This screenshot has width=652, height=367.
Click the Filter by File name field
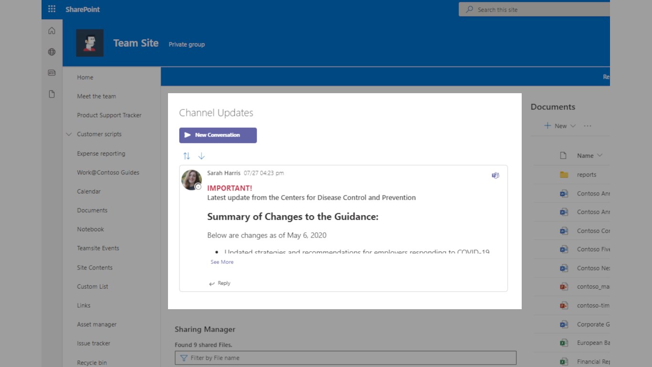[346, 358]
